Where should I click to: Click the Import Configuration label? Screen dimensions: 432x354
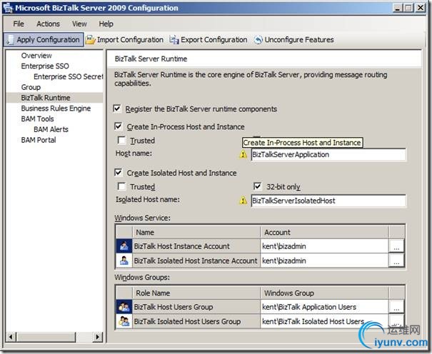130,40
